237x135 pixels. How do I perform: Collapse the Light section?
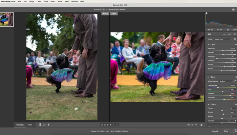pos(208,44)
